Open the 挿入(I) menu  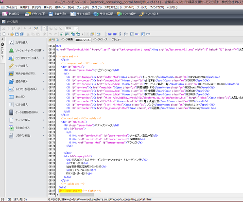(x=48, y=7)
